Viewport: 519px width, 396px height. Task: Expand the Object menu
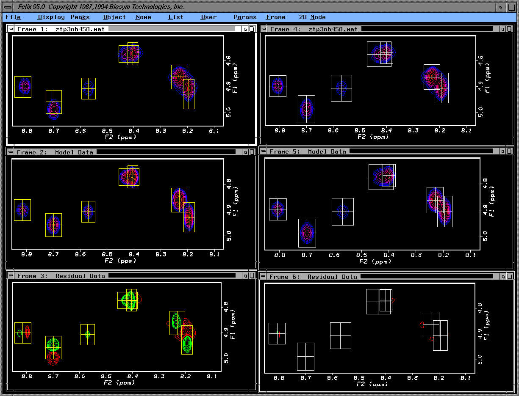click(114, 17)
